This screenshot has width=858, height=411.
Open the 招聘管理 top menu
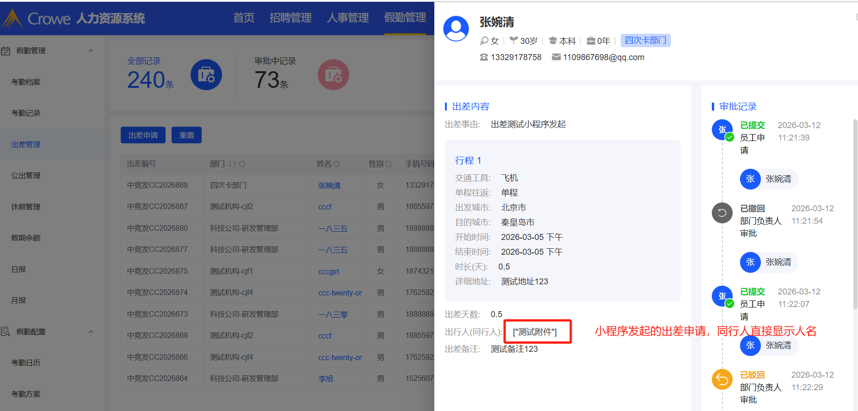pyautogui.click(x=290, y=18)
